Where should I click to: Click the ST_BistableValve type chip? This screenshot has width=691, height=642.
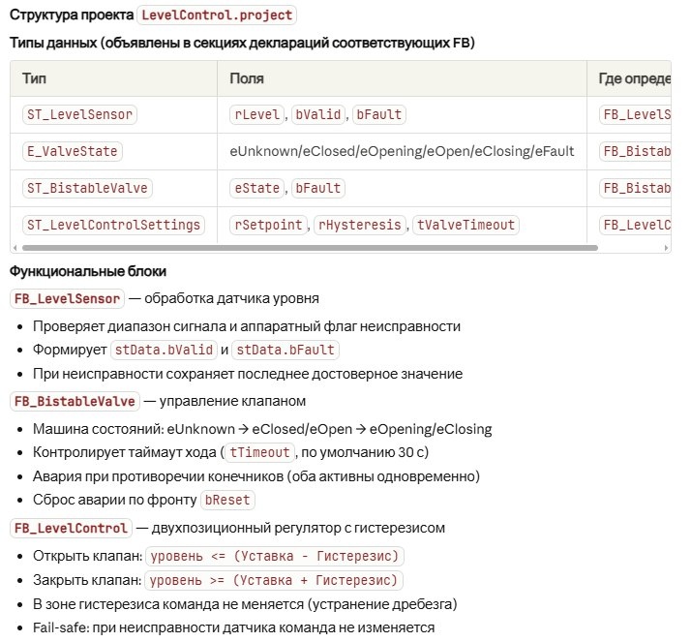coord(86,188)
